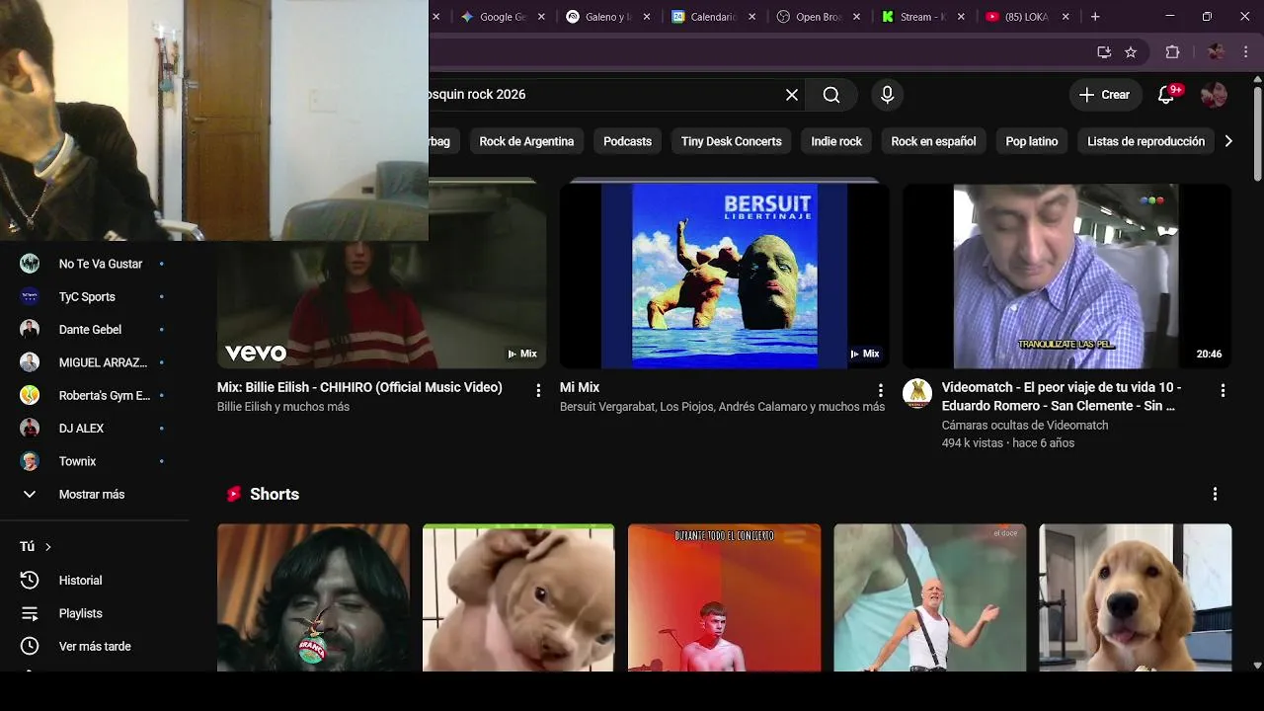Play the Bersuit Libertinaje Mi Mix thumbnail

(x=724, y=276)
